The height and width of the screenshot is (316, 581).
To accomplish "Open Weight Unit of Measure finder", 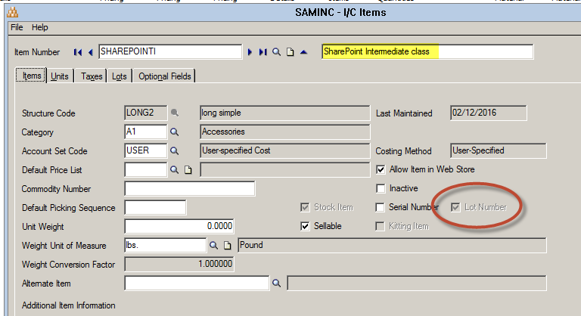I will pos(213,245).
